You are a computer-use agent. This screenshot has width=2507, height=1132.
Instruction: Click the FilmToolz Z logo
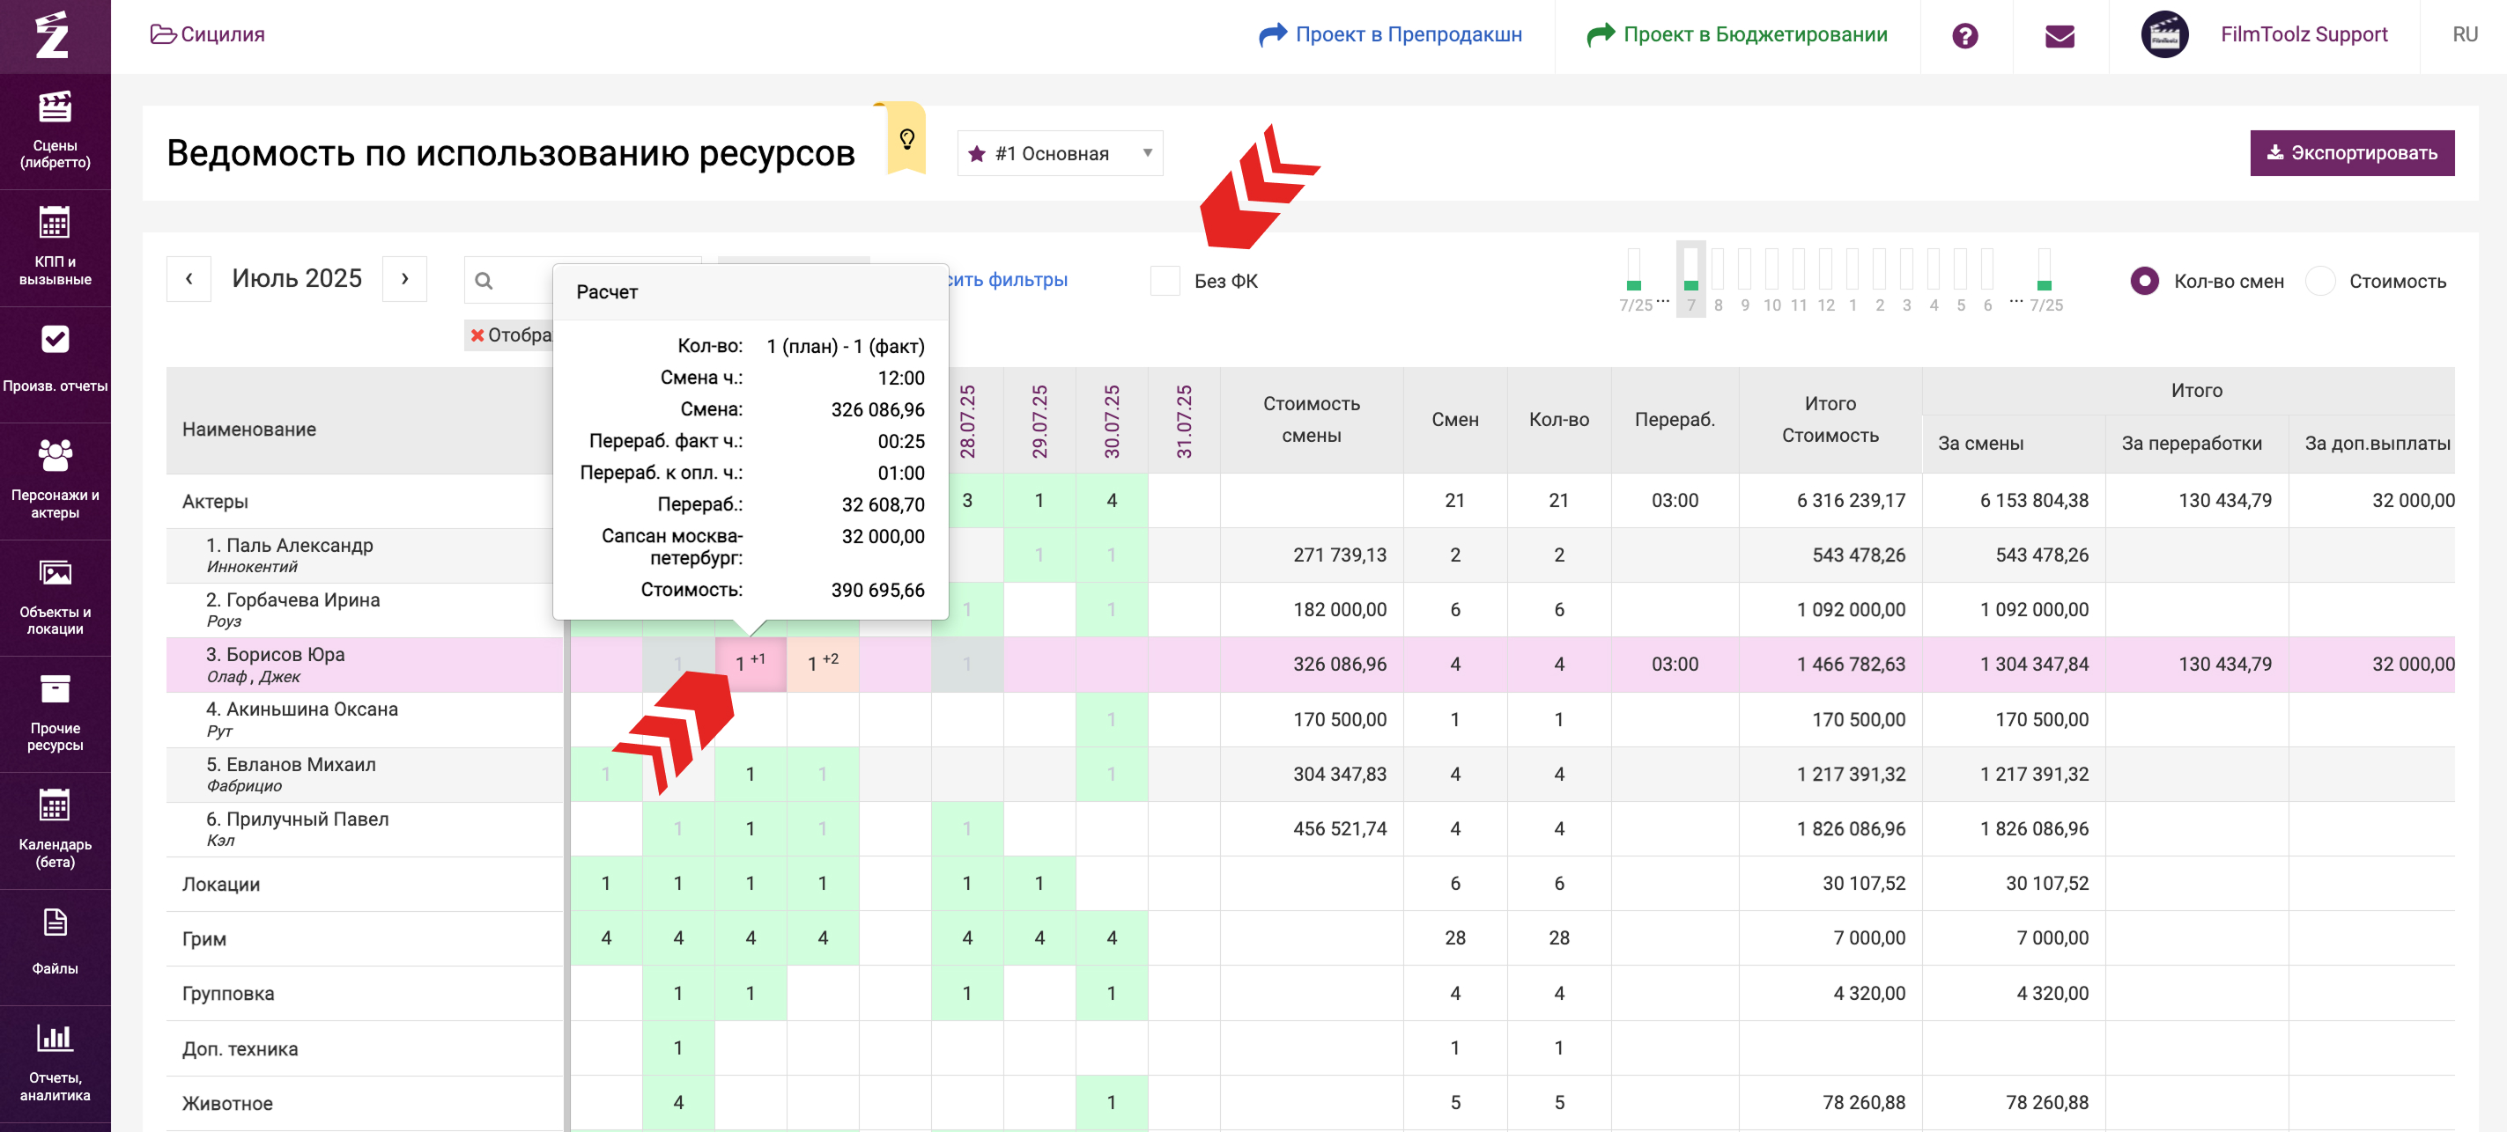click(x=54, y=35)
